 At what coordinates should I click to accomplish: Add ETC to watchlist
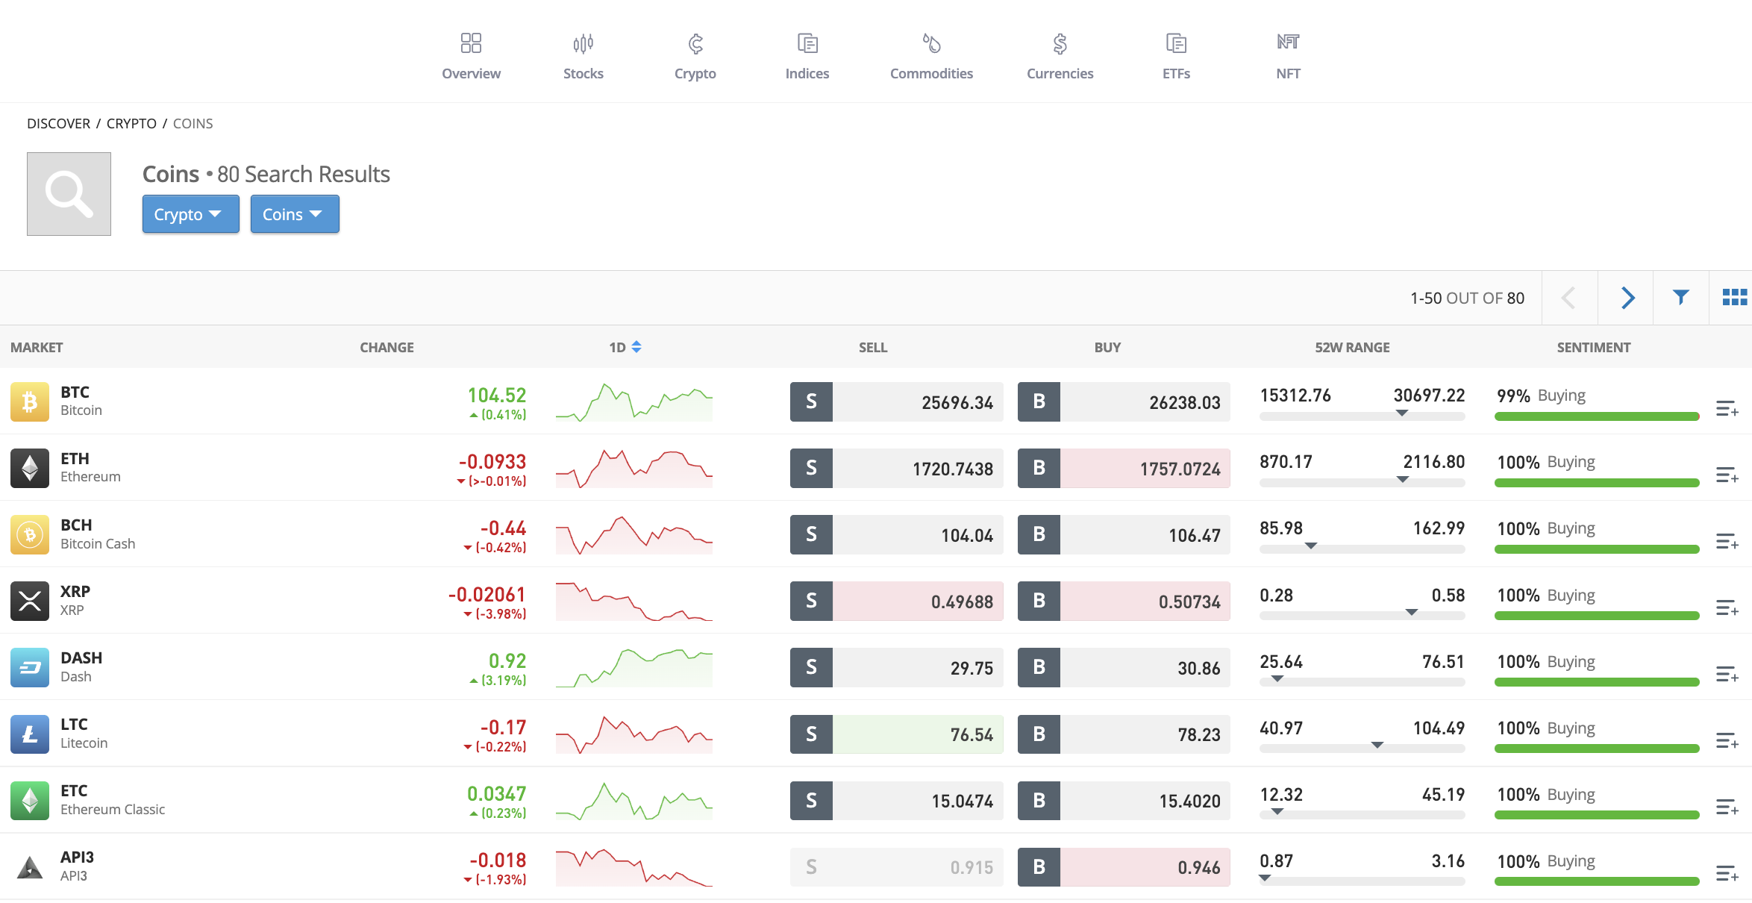click(1727, 807)
